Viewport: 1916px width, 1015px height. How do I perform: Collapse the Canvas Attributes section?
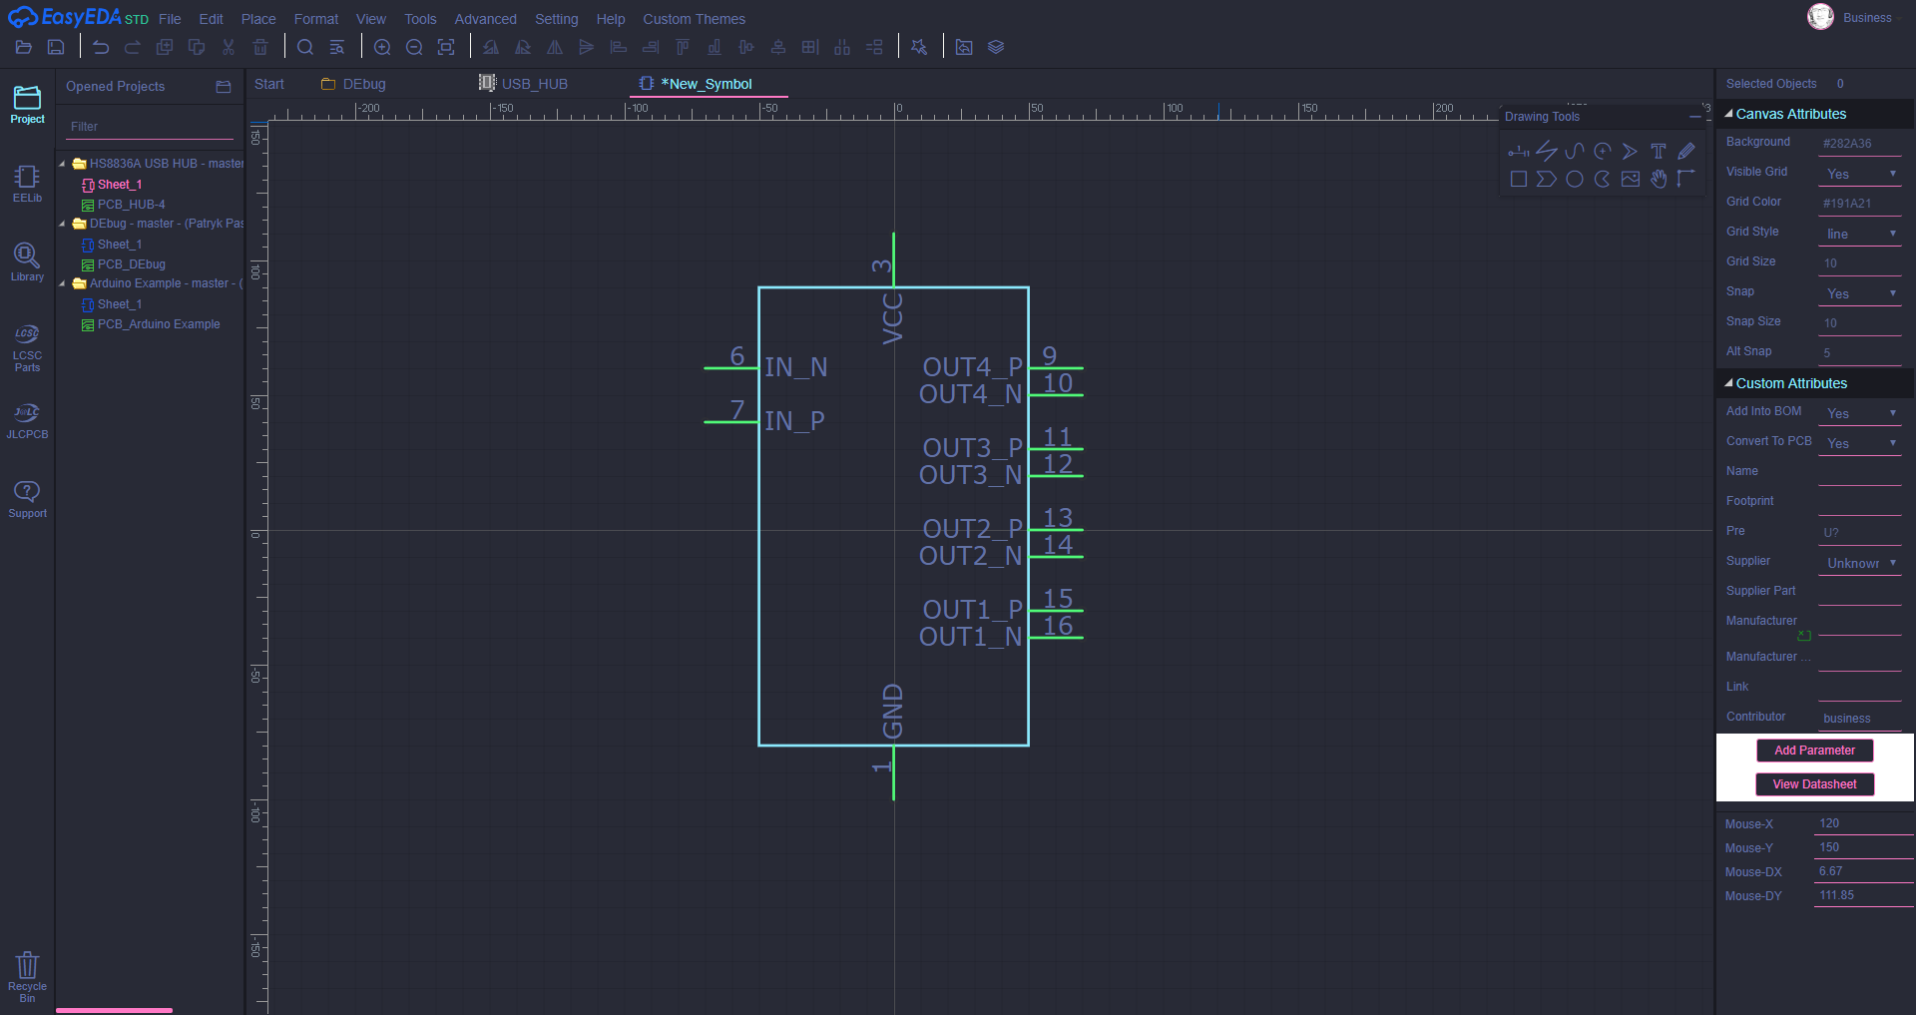click(x=1728, y=114)
